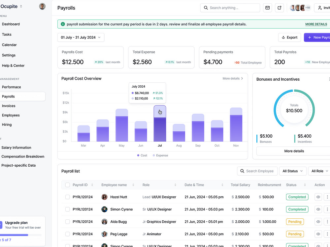
Task: Open More details on Payroll Cost Overview
Action: tap(233, 78)
